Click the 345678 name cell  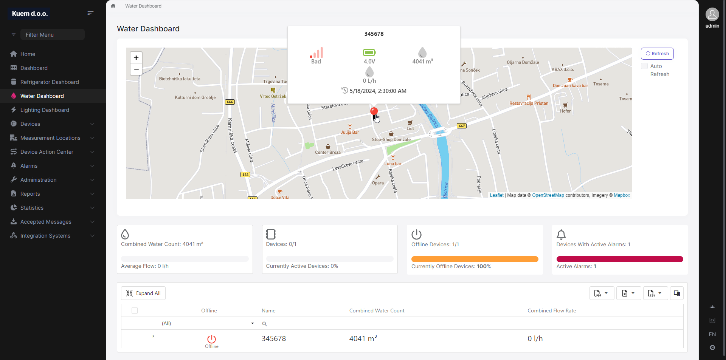pyautogui.click(x=274, y=339)
